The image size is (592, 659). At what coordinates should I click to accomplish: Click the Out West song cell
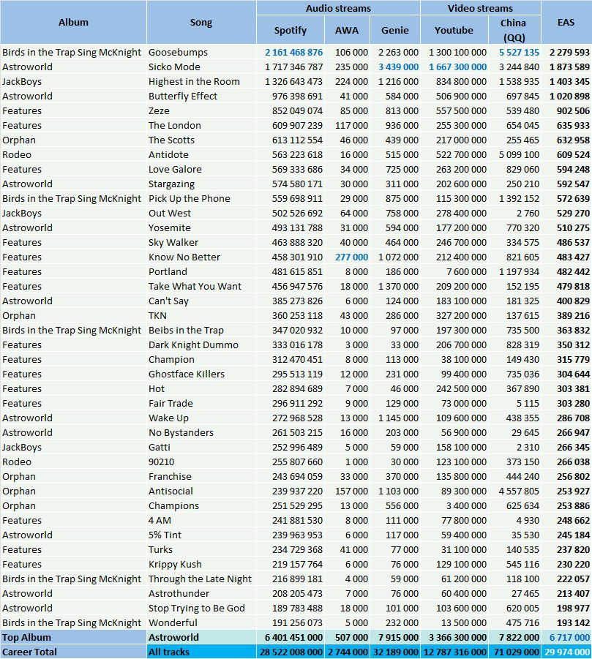201,213
